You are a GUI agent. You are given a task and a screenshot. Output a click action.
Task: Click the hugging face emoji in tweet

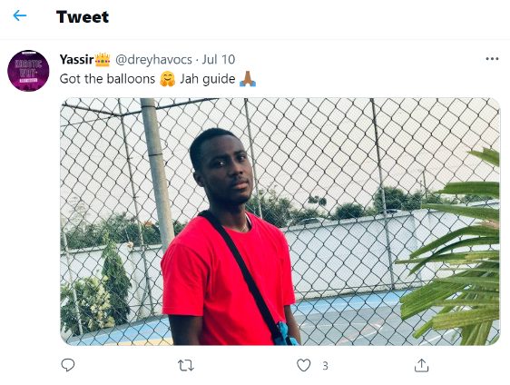coord(168,79)
